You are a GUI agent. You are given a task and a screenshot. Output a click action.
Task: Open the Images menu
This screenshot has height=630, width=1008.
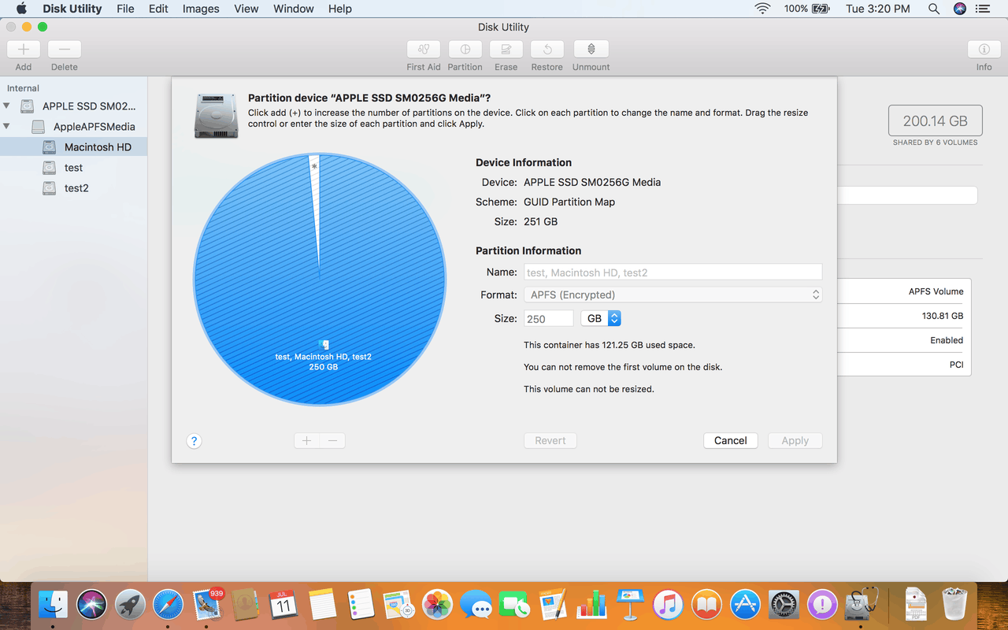(x=201, y=9)
